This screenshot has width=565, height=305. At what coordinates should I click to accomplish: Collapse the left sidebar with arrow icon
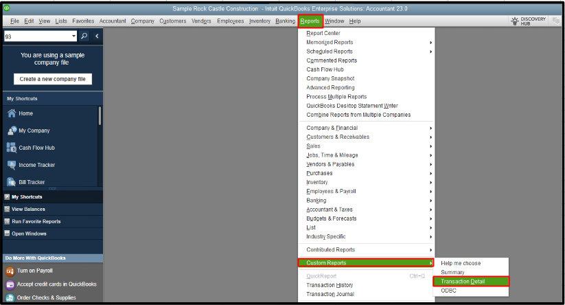tap(97, 36)
